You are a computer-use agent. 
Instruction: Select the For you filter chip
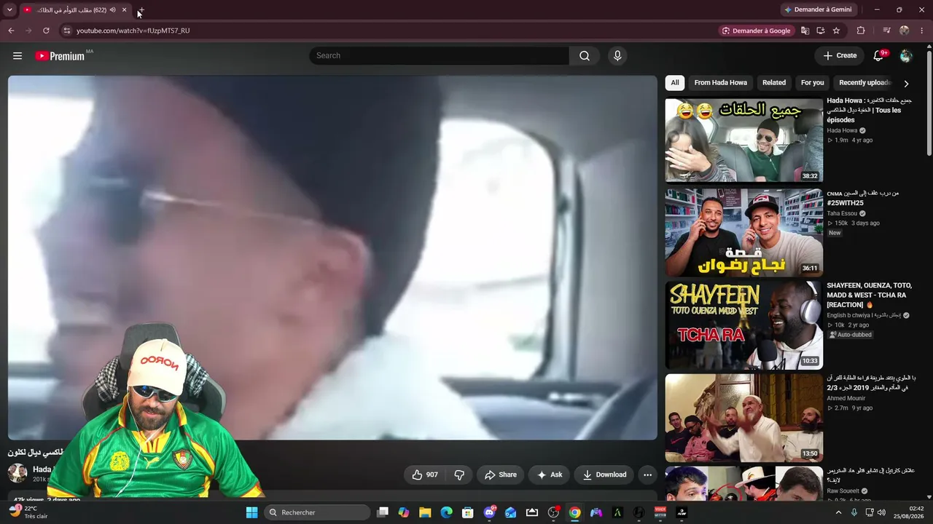(x=813, y=83)
